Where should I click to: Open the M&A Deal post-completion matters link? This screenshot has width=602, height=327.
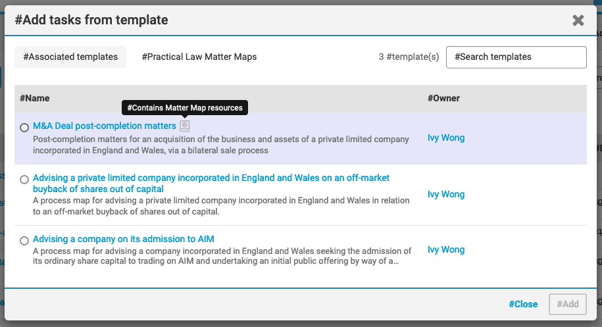(105, 126)
